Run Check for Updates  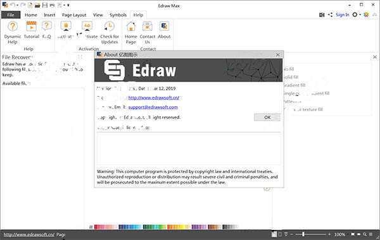click(x=110, y=32)
